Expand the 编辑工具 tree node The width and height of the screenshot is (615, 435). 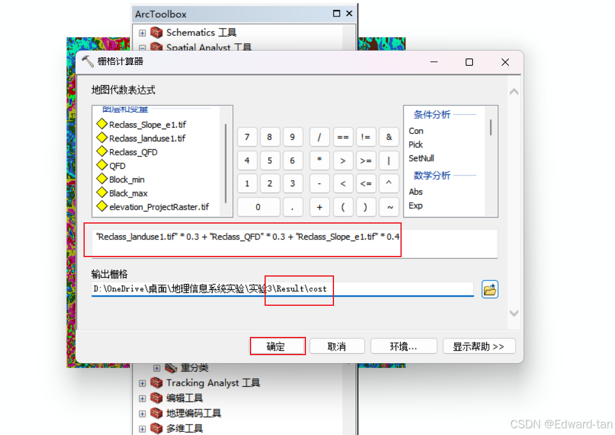pos(143,398)
